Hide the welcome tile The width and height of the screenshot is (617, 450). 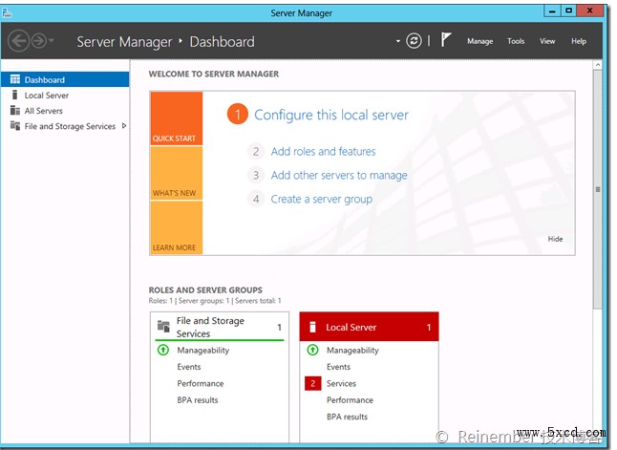coord(555,239)
